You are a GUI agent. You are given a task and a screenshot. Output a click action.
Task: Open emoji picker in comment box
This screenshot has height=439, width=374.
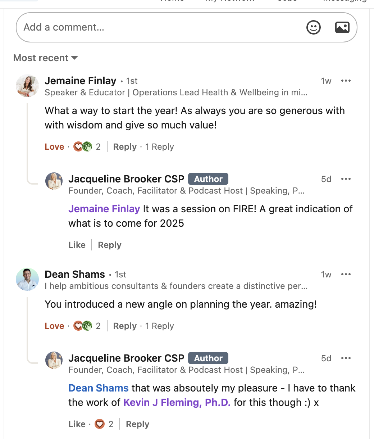(x=313, y=27)
